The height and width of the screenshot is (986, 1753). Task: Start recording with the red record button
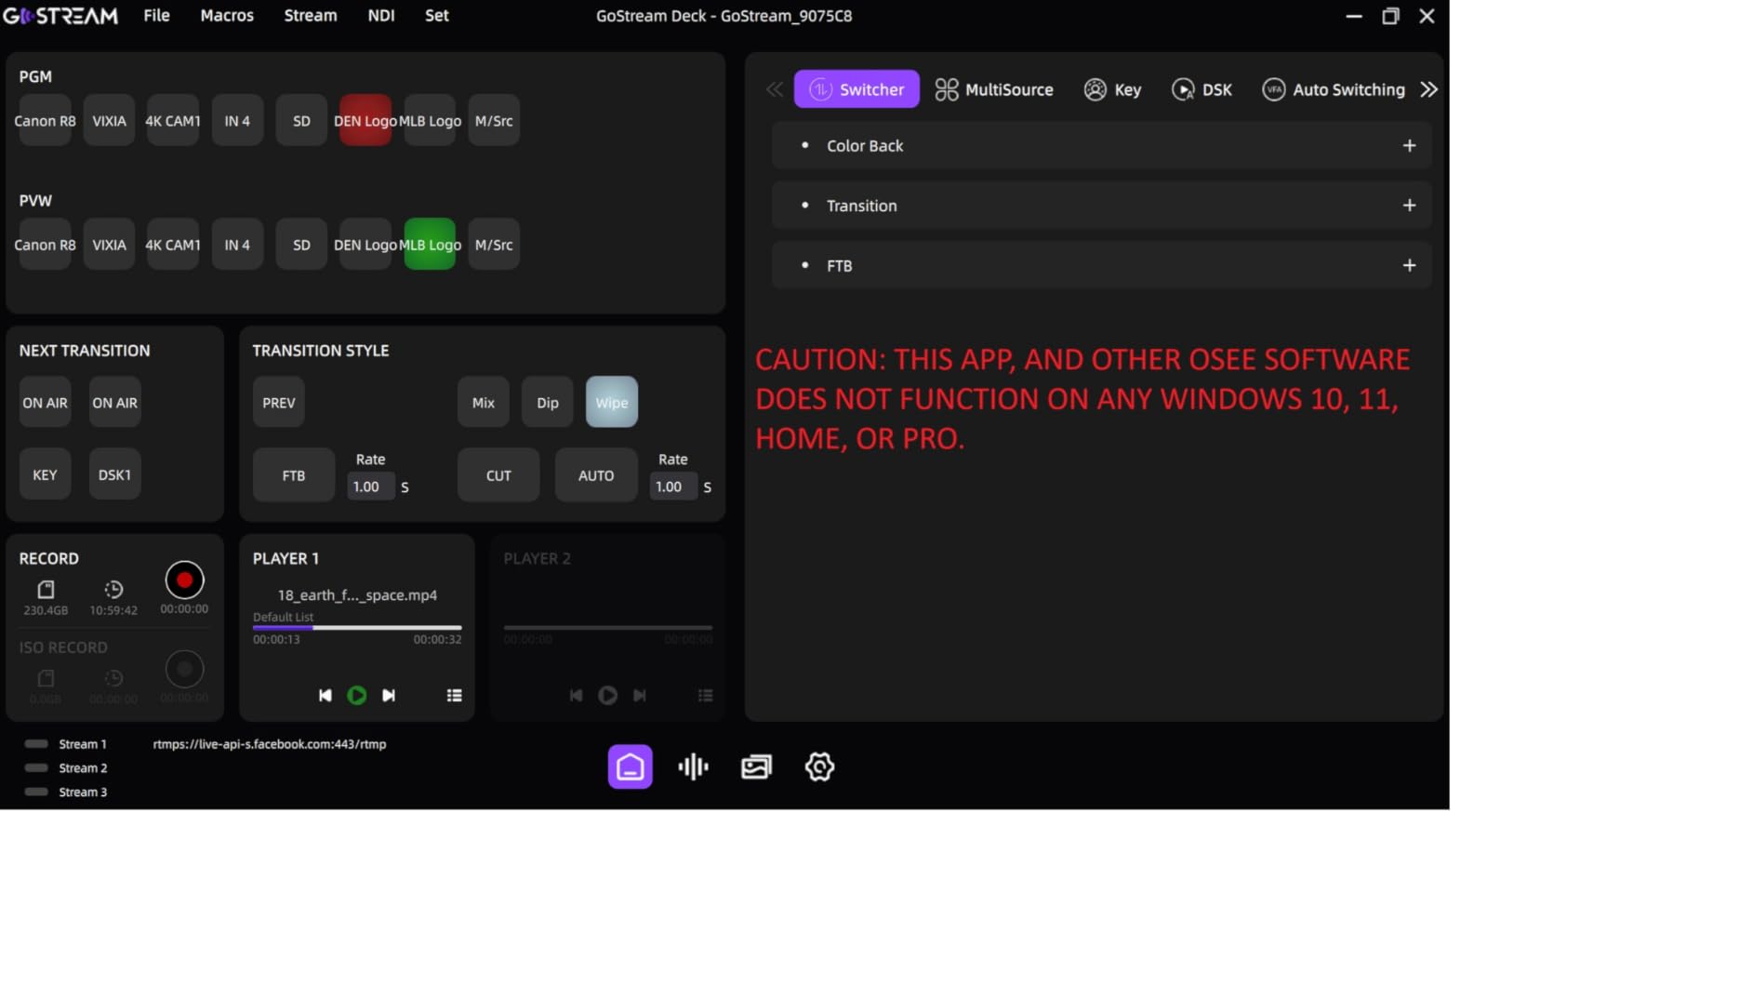184,580
